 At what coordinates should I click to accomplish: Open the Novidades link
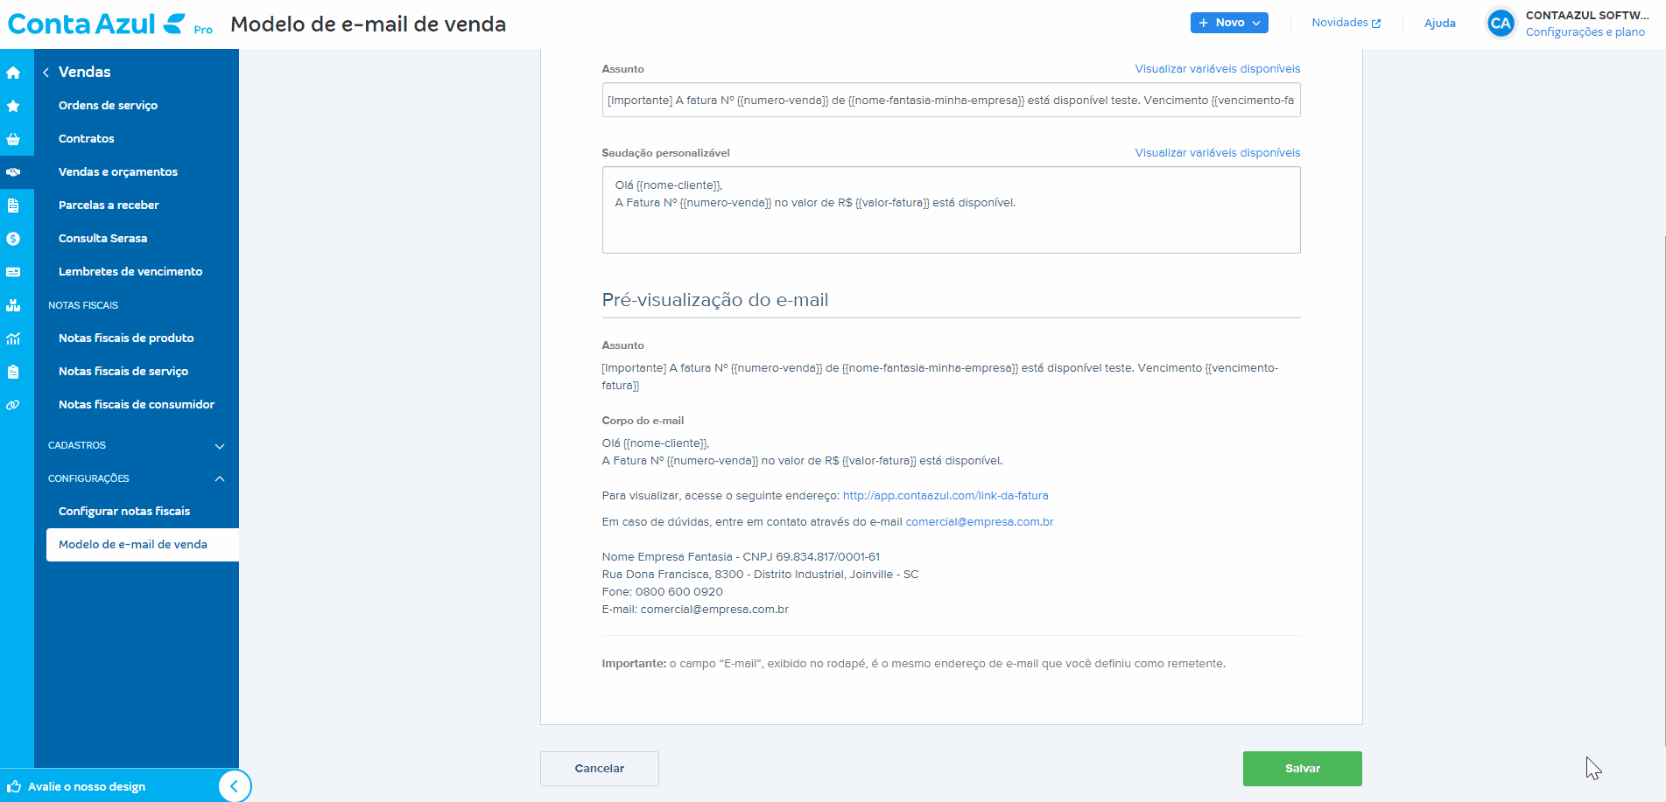(1339, 23)
